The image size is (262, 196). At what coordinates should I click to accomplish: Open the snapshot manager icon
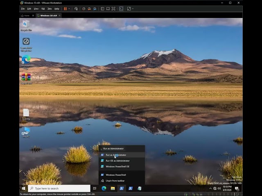[x=95, y=9]
